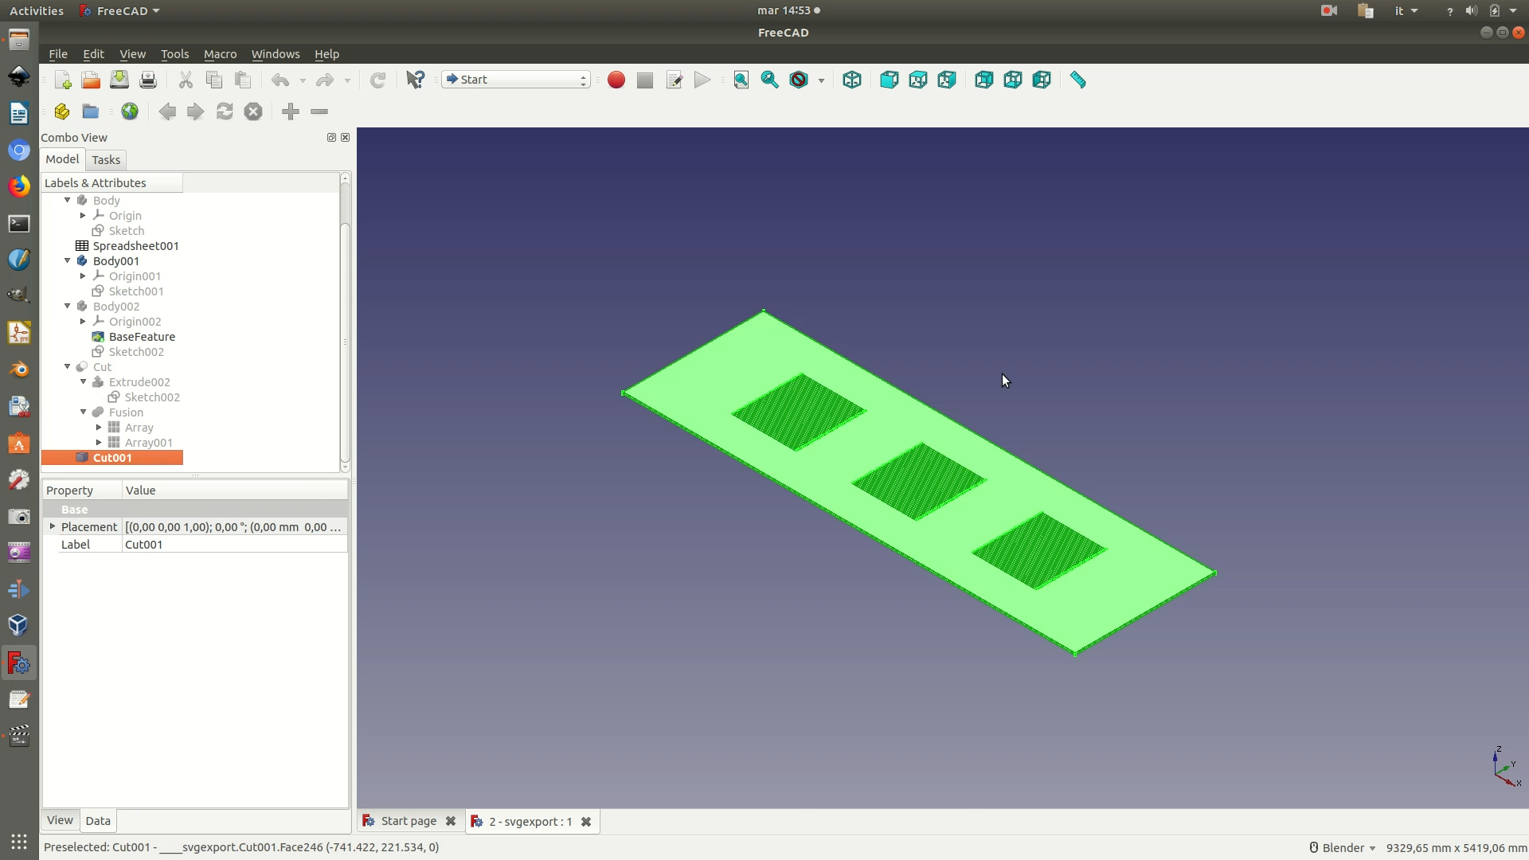The image size is (1529, 860).
Task: Switch to the Tasks tab
Action: tap(106, 160)
